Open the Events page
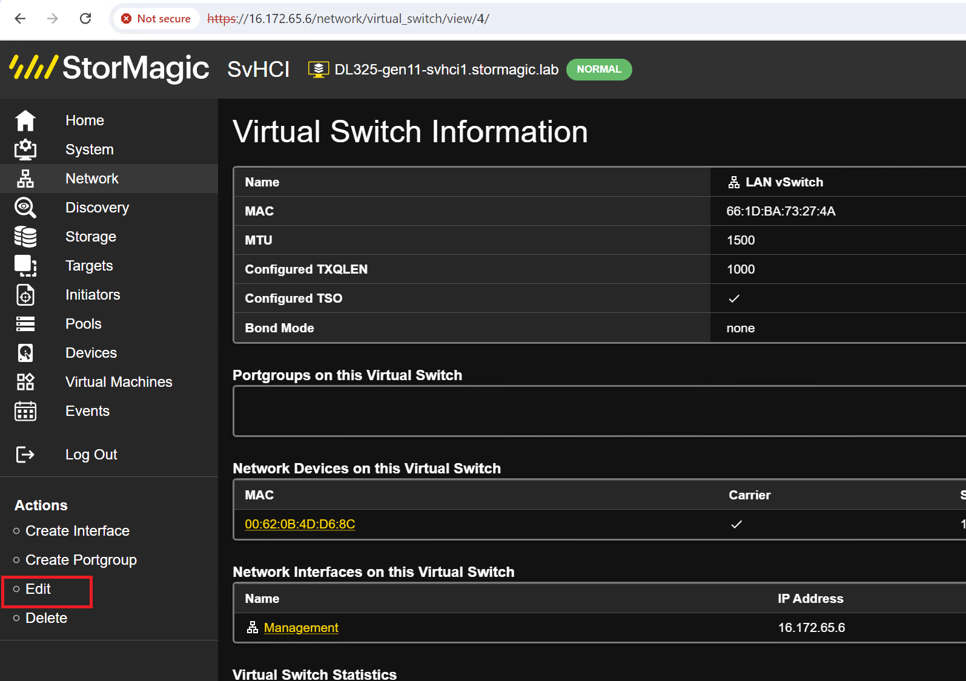This screenshot has width=966, height=681. pos(88,411)
